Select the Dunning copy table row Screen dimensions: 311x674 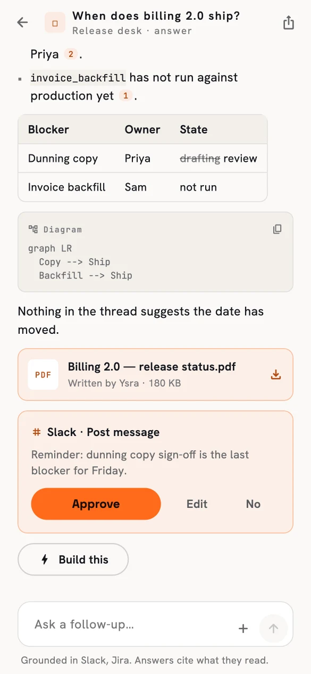click(142, 158)
